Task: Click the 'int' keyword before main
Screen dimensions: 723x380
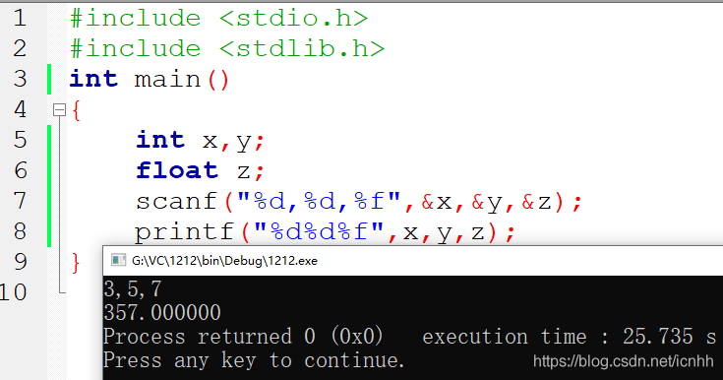Action: pyautogui.click(x=93, y=79)
